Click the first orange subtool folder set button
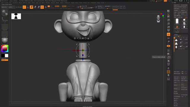190x107 pixels. point(174,38)
